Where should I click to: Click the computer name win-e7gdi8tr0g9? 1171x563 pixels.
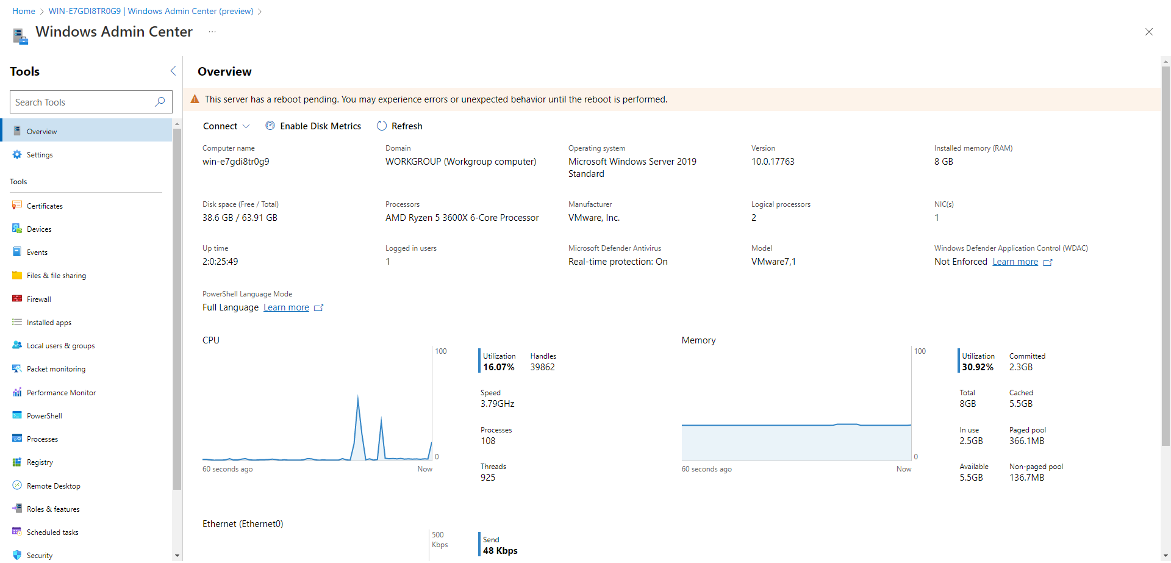pos(236,162)
